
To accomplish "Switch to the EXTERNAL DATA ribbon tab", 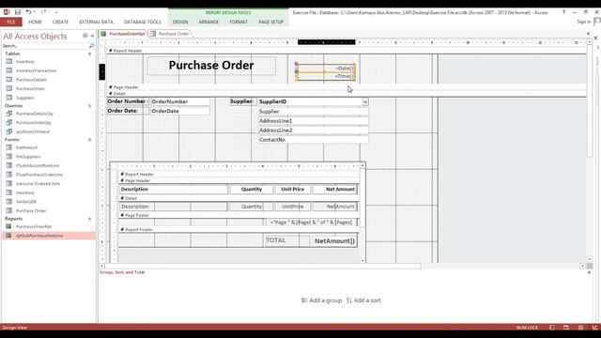I will pos(96,22).
